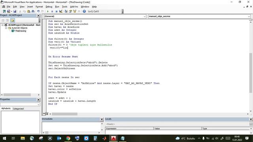Select ThisDrawing in the project tree
The height and width of the screenshot is (142, 253).
click(x=21, y=31)
